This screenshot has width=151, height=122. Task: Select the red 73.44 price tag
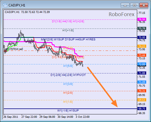142,55
